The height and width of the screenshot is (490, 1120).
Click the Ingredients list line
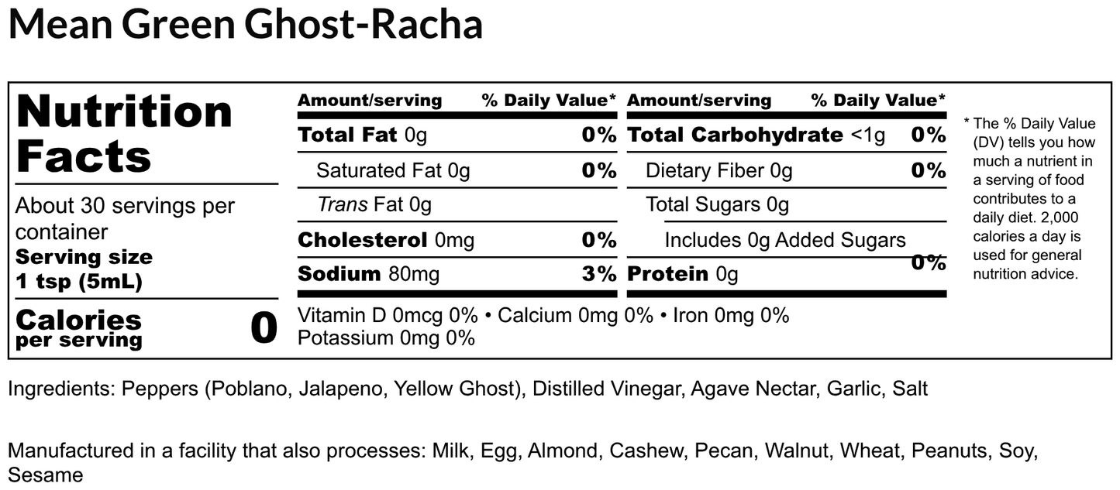(x=467, y=389)
